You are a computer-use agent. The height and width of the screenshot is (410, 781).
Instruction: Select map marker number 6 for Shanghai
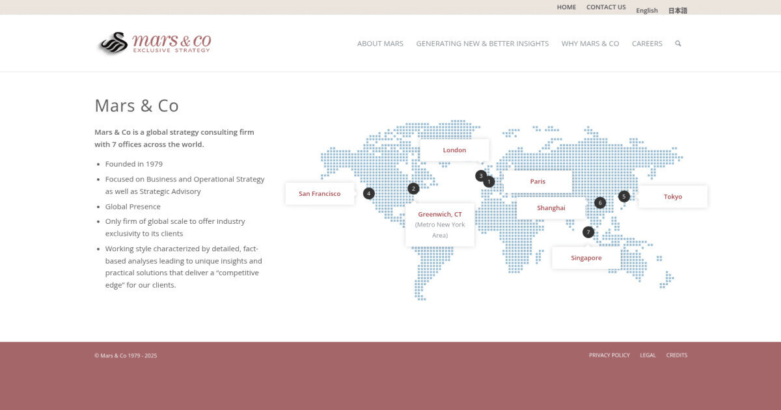click(x=600, y=202)
